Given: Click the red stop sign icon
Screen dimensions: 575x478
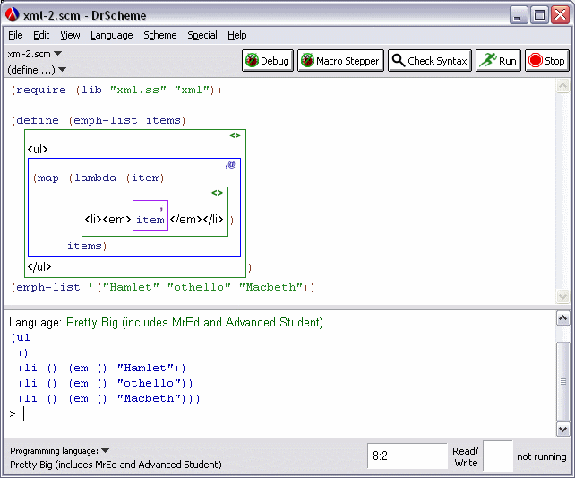Looking at the screenshot, I should point(536,60).
